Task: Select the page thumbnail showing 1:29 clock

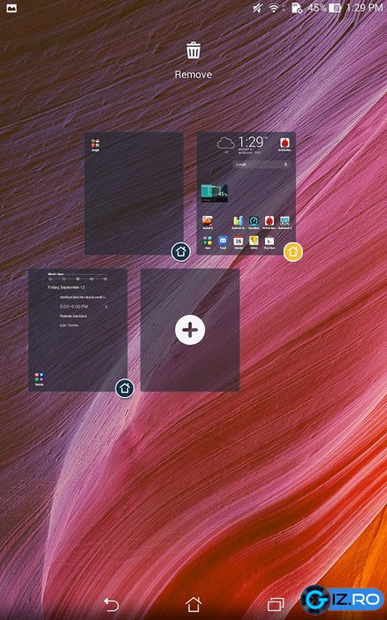Action: click(247, 194)
